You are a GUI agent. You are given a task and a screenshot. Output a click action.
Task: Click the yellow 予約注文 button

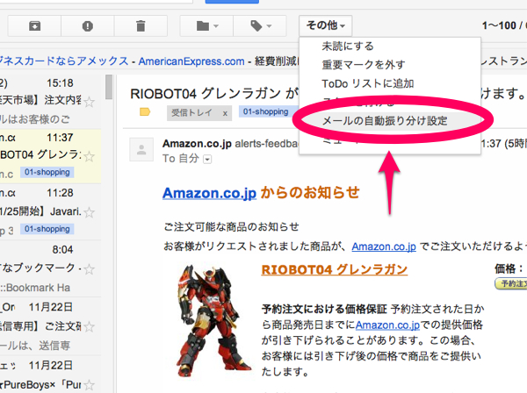[x=511, y=284]
